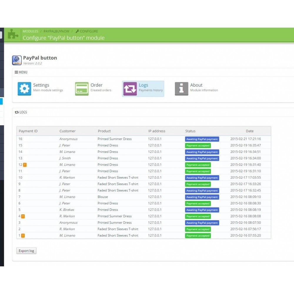Select customer Anonymous in payment 16 row

[69, 139]
